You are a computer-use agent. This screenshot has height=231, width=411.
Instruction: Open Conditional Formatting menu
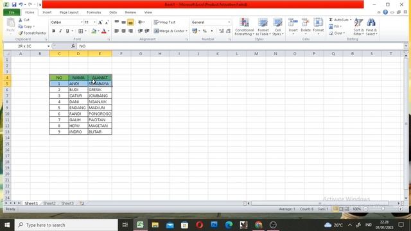click(244, 27)
